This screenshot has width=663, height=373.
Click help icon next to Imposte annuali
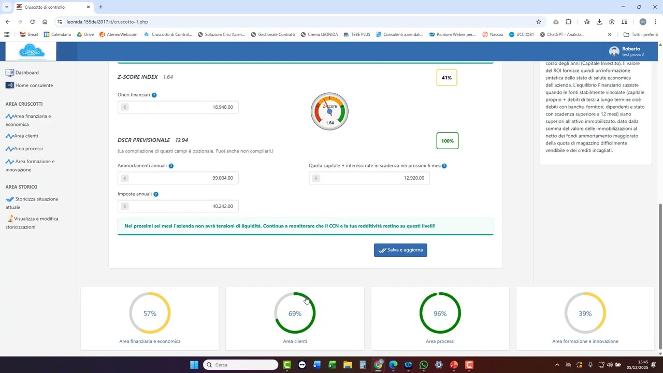point(156,194)
